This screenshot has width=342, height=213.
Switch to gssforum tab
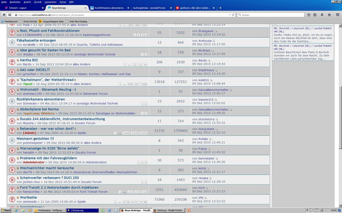[x=195, y=8]
